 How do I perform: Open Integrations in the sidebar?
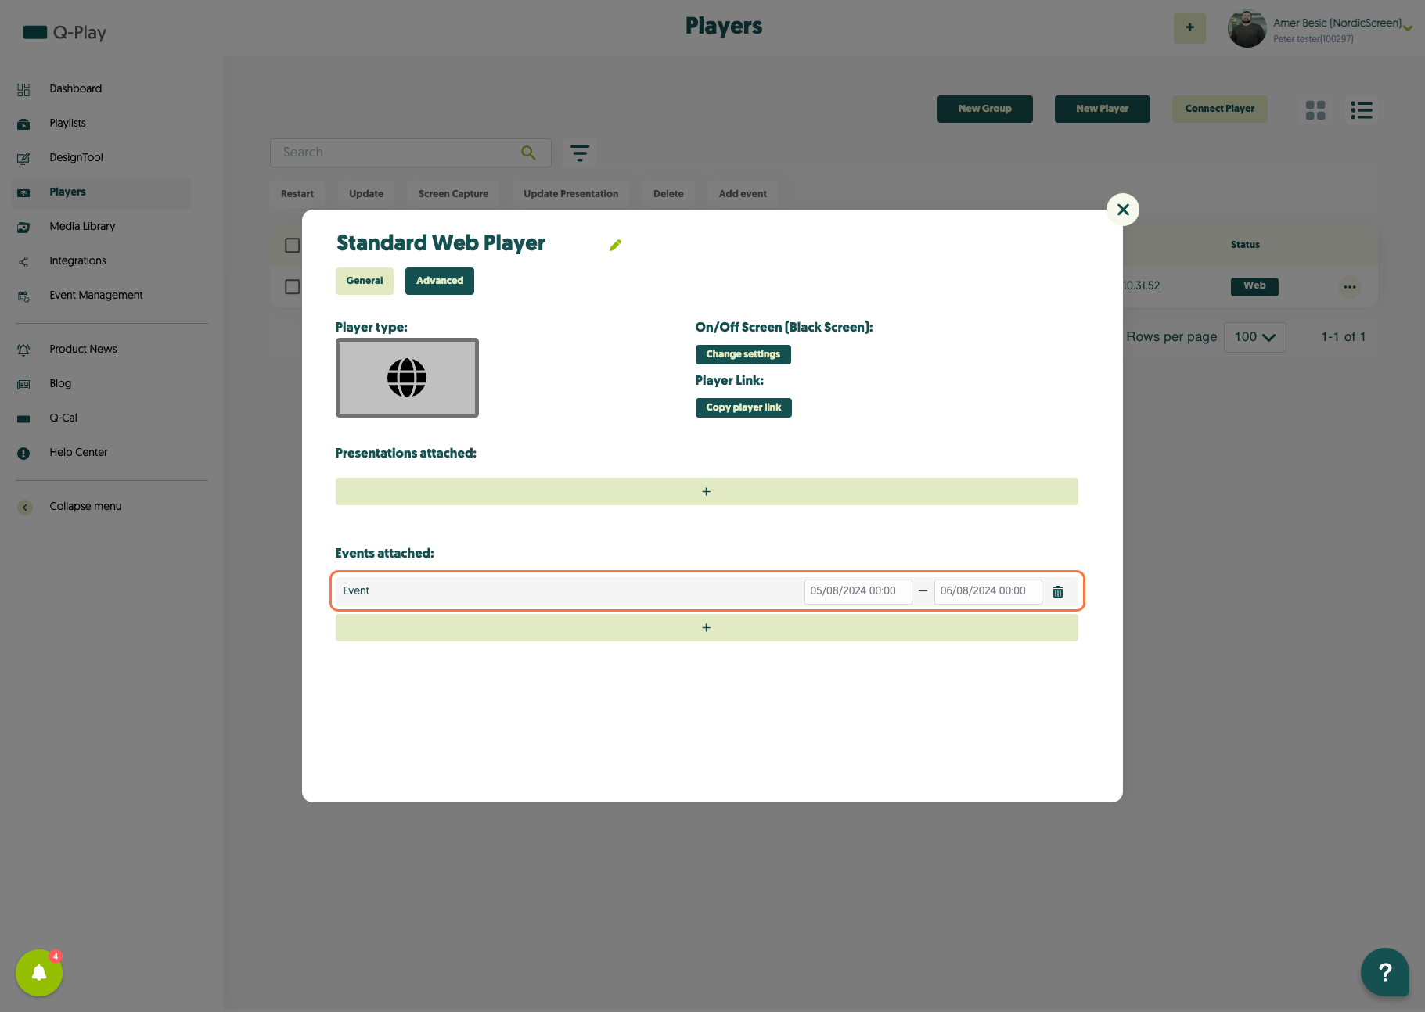click(77, 260)
